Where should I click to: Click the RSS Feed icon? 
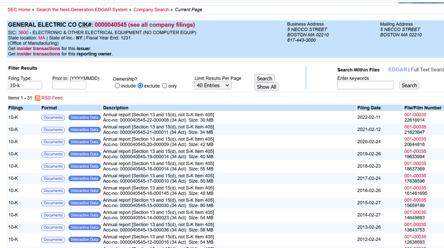38,98
